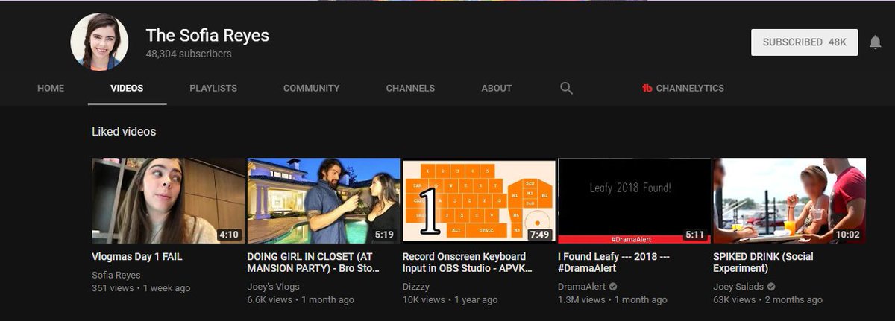Image resolution: width=895 pixels, height=321 pixels.
Task: Open the Spiked Drink video thumbnail
Action: tap(789, 200)
